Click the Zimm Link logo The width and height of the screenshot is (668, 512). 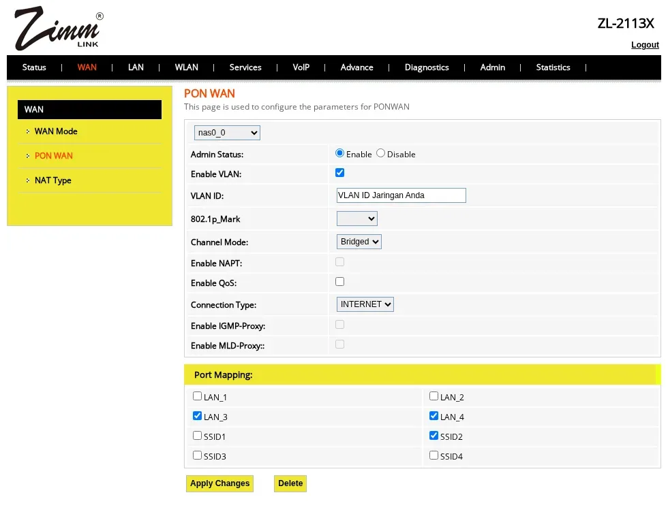pyautogui.click(x=59, y=28)
